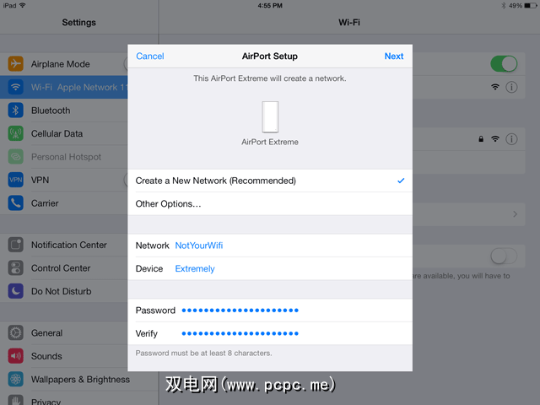This screenshot has width=540, height=405.
Task: Toggle the Wi-Fi switch off
Action: pos(504,64)
